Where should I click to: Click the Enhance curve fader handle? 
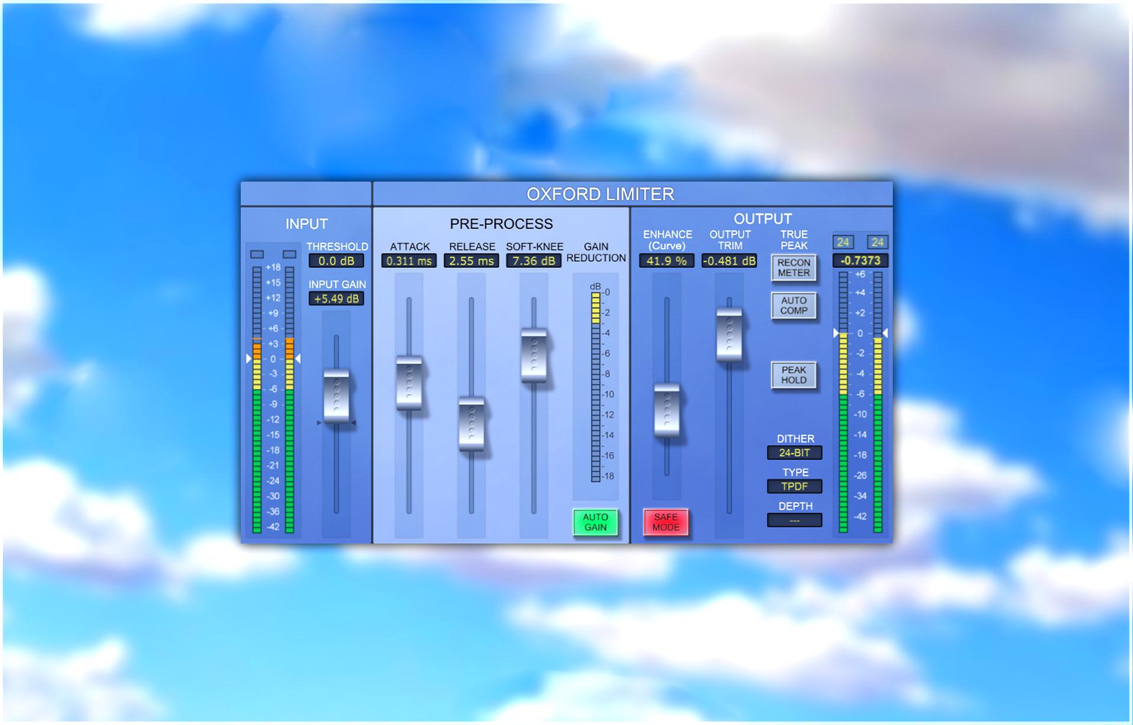[x=667, y=410]
